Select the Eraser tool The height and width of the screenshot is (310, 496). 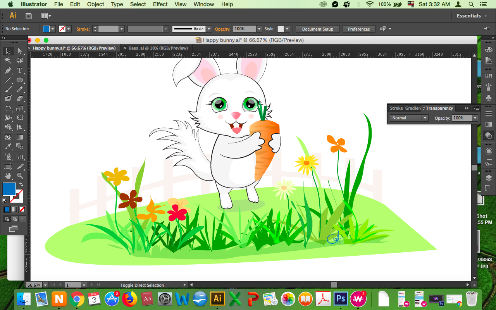[20, 99]
